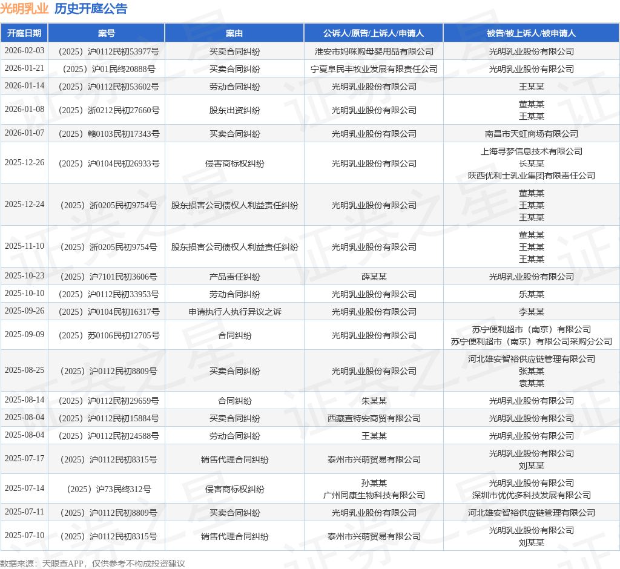The height and width of the screenshot is (569, 620).
Task: Click the date 2026-02-03
Action: [x=24, y=51]
